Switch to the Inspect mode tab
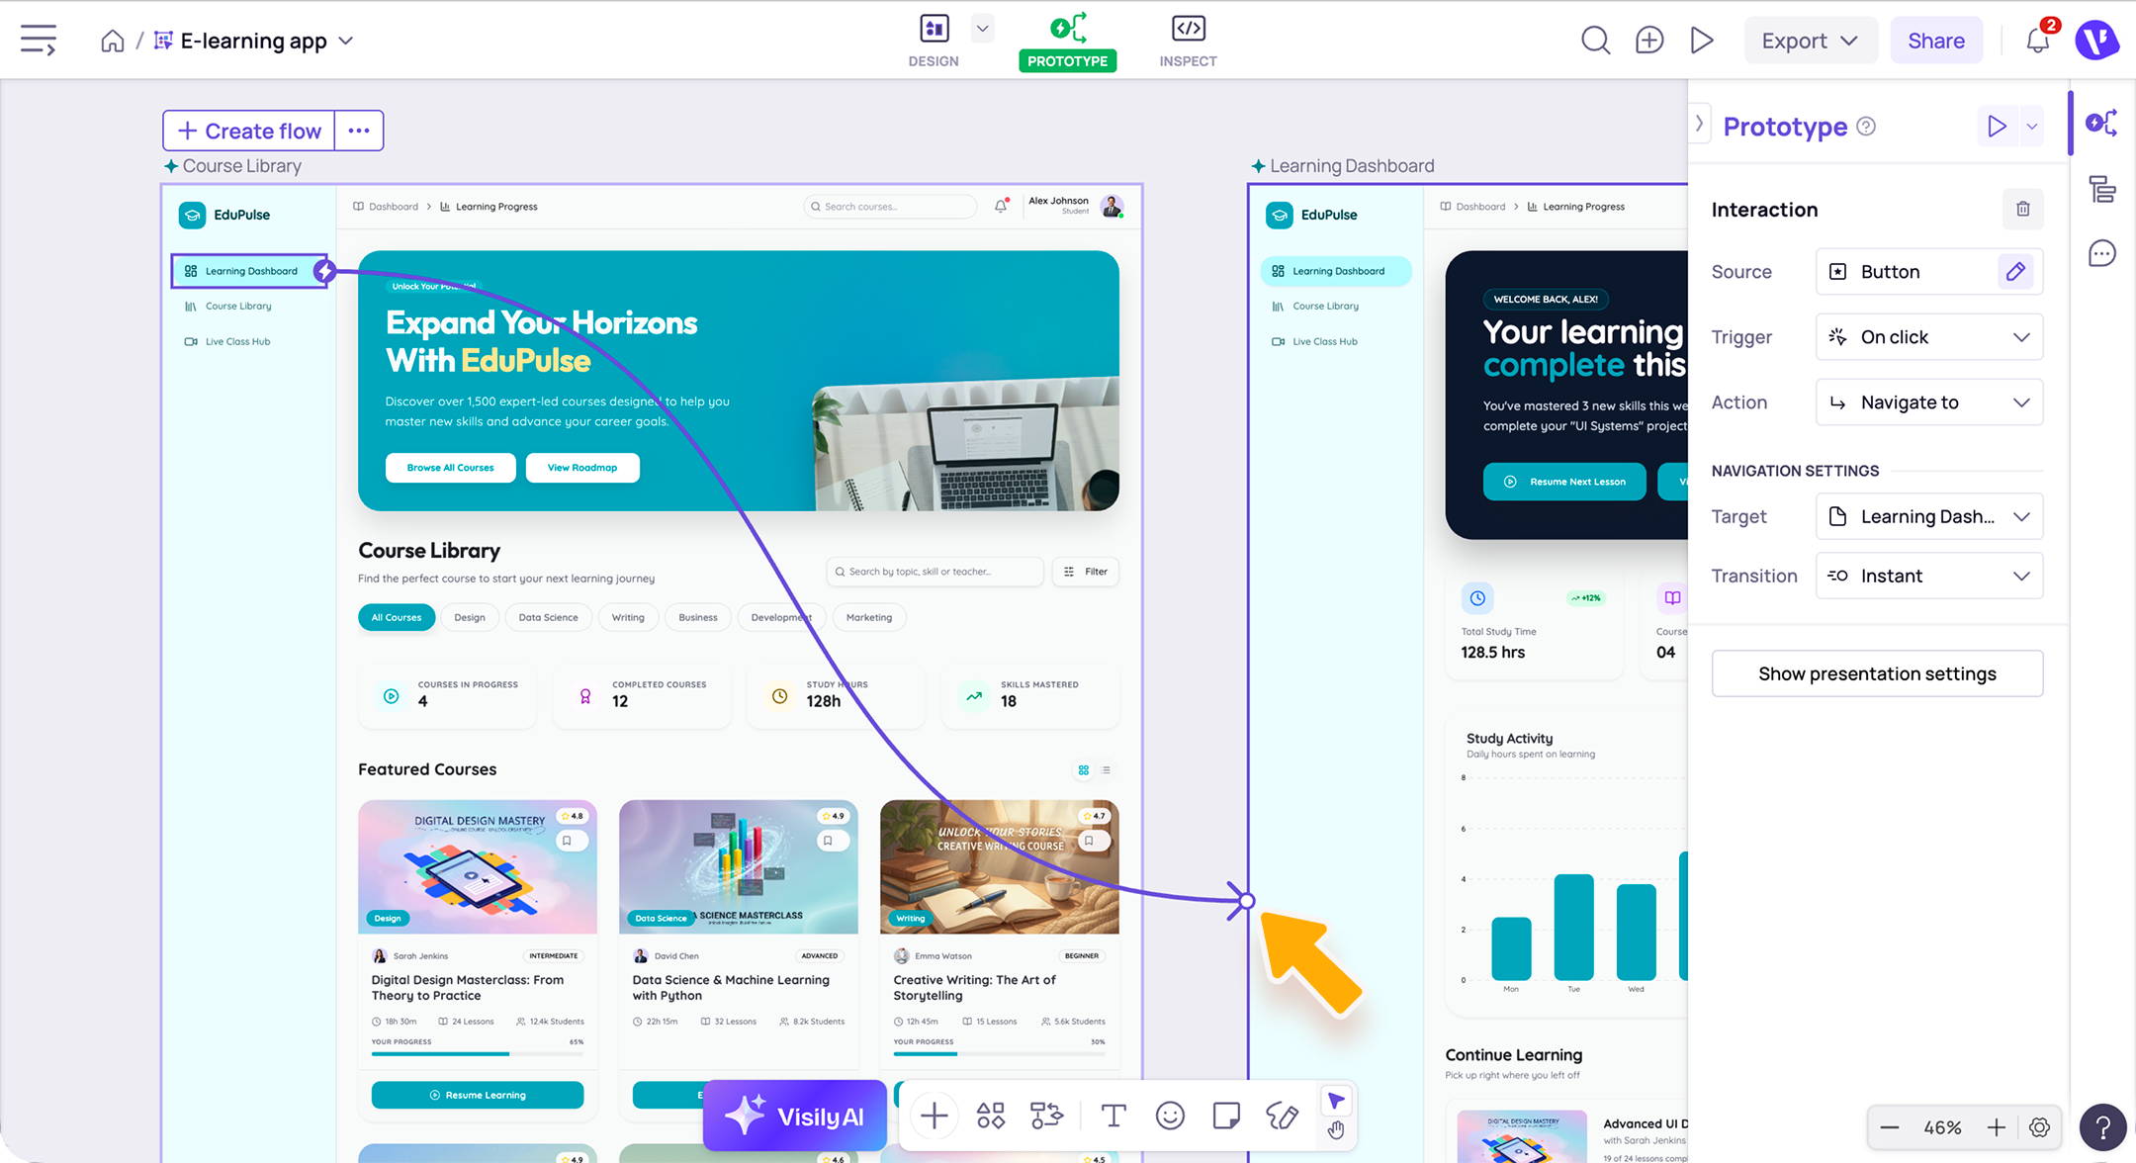The image size is (2136, 1163). click(1188, 41)
